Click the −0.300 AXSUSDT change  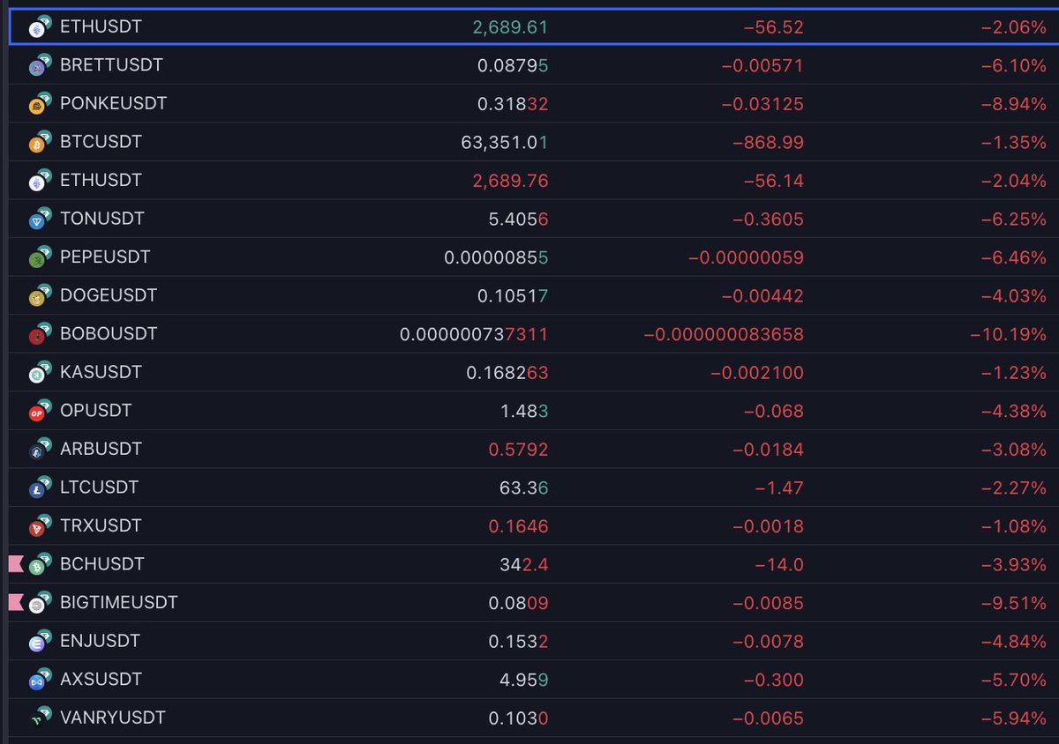click(773, 679)
